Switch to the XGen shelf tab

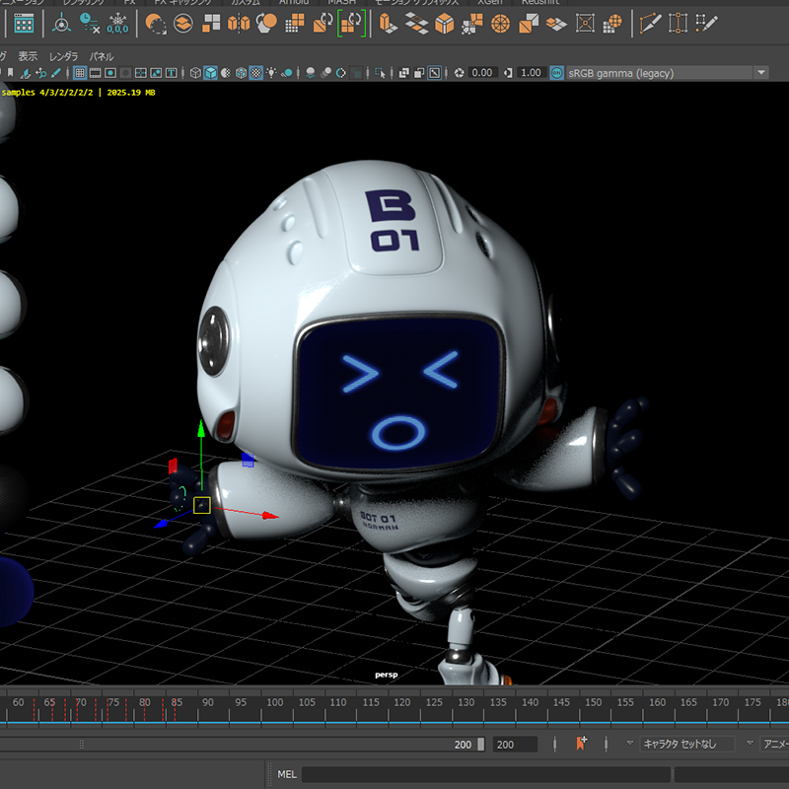tap(488, 2)
